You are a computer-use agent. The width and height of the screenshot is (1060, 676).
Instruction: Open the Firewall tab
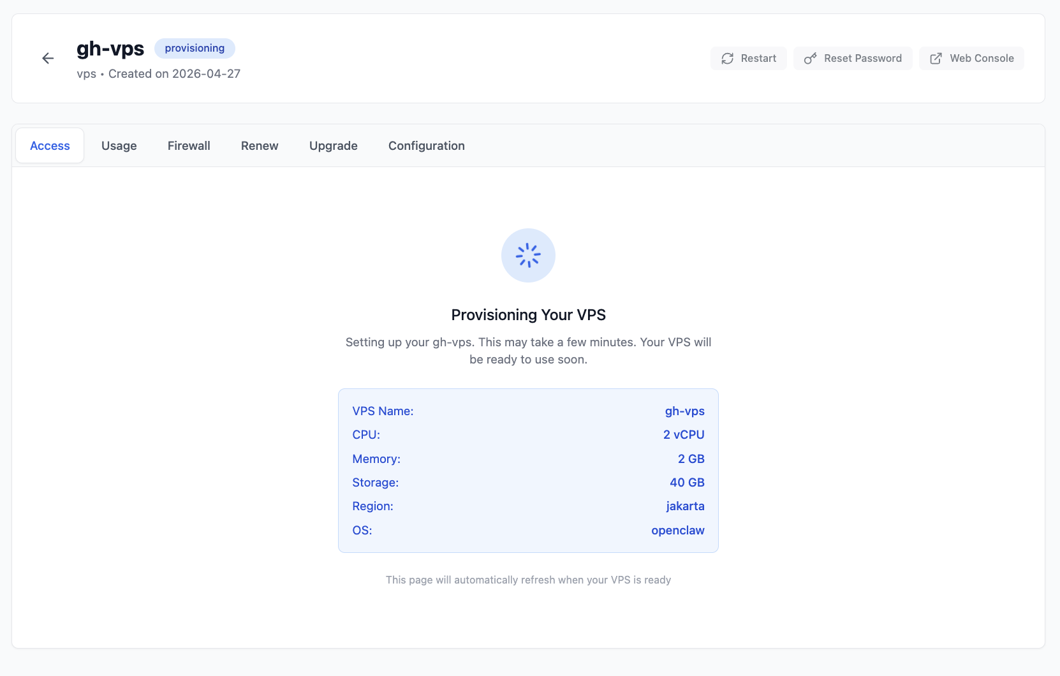tap(189, 145)
